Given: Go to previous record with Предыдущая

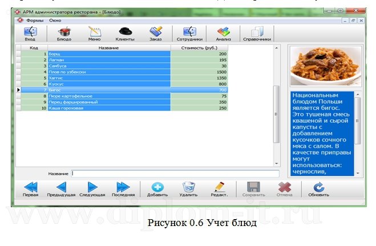Looking at the screenshot, I should tap(61, 189).
